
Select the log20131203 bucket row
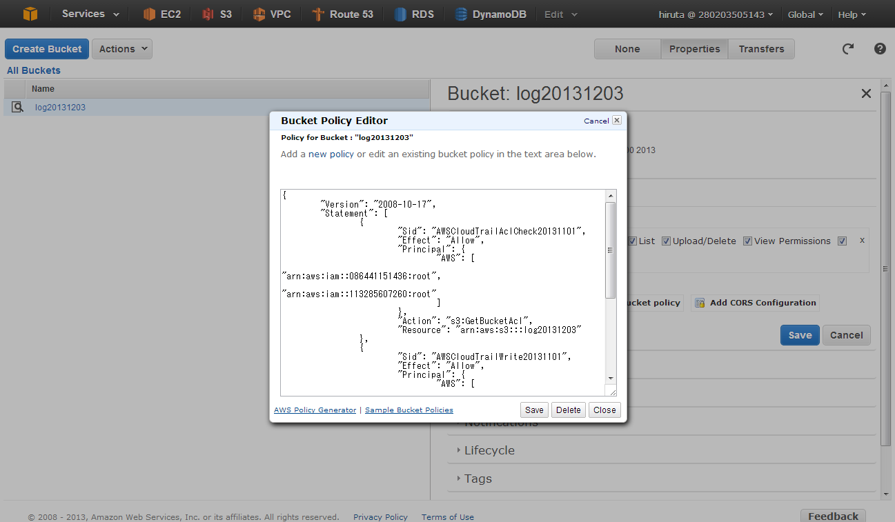[x=217, y=107]
